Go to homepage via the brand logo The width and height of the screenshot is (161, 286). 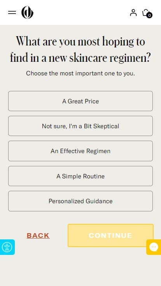[27, 12]
